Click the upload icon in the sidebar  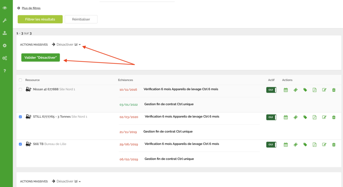tap(5, 33)
